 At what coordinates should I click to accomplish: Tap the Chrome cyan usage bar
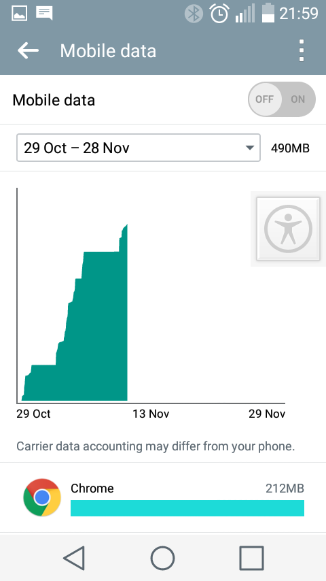[187, 508]
